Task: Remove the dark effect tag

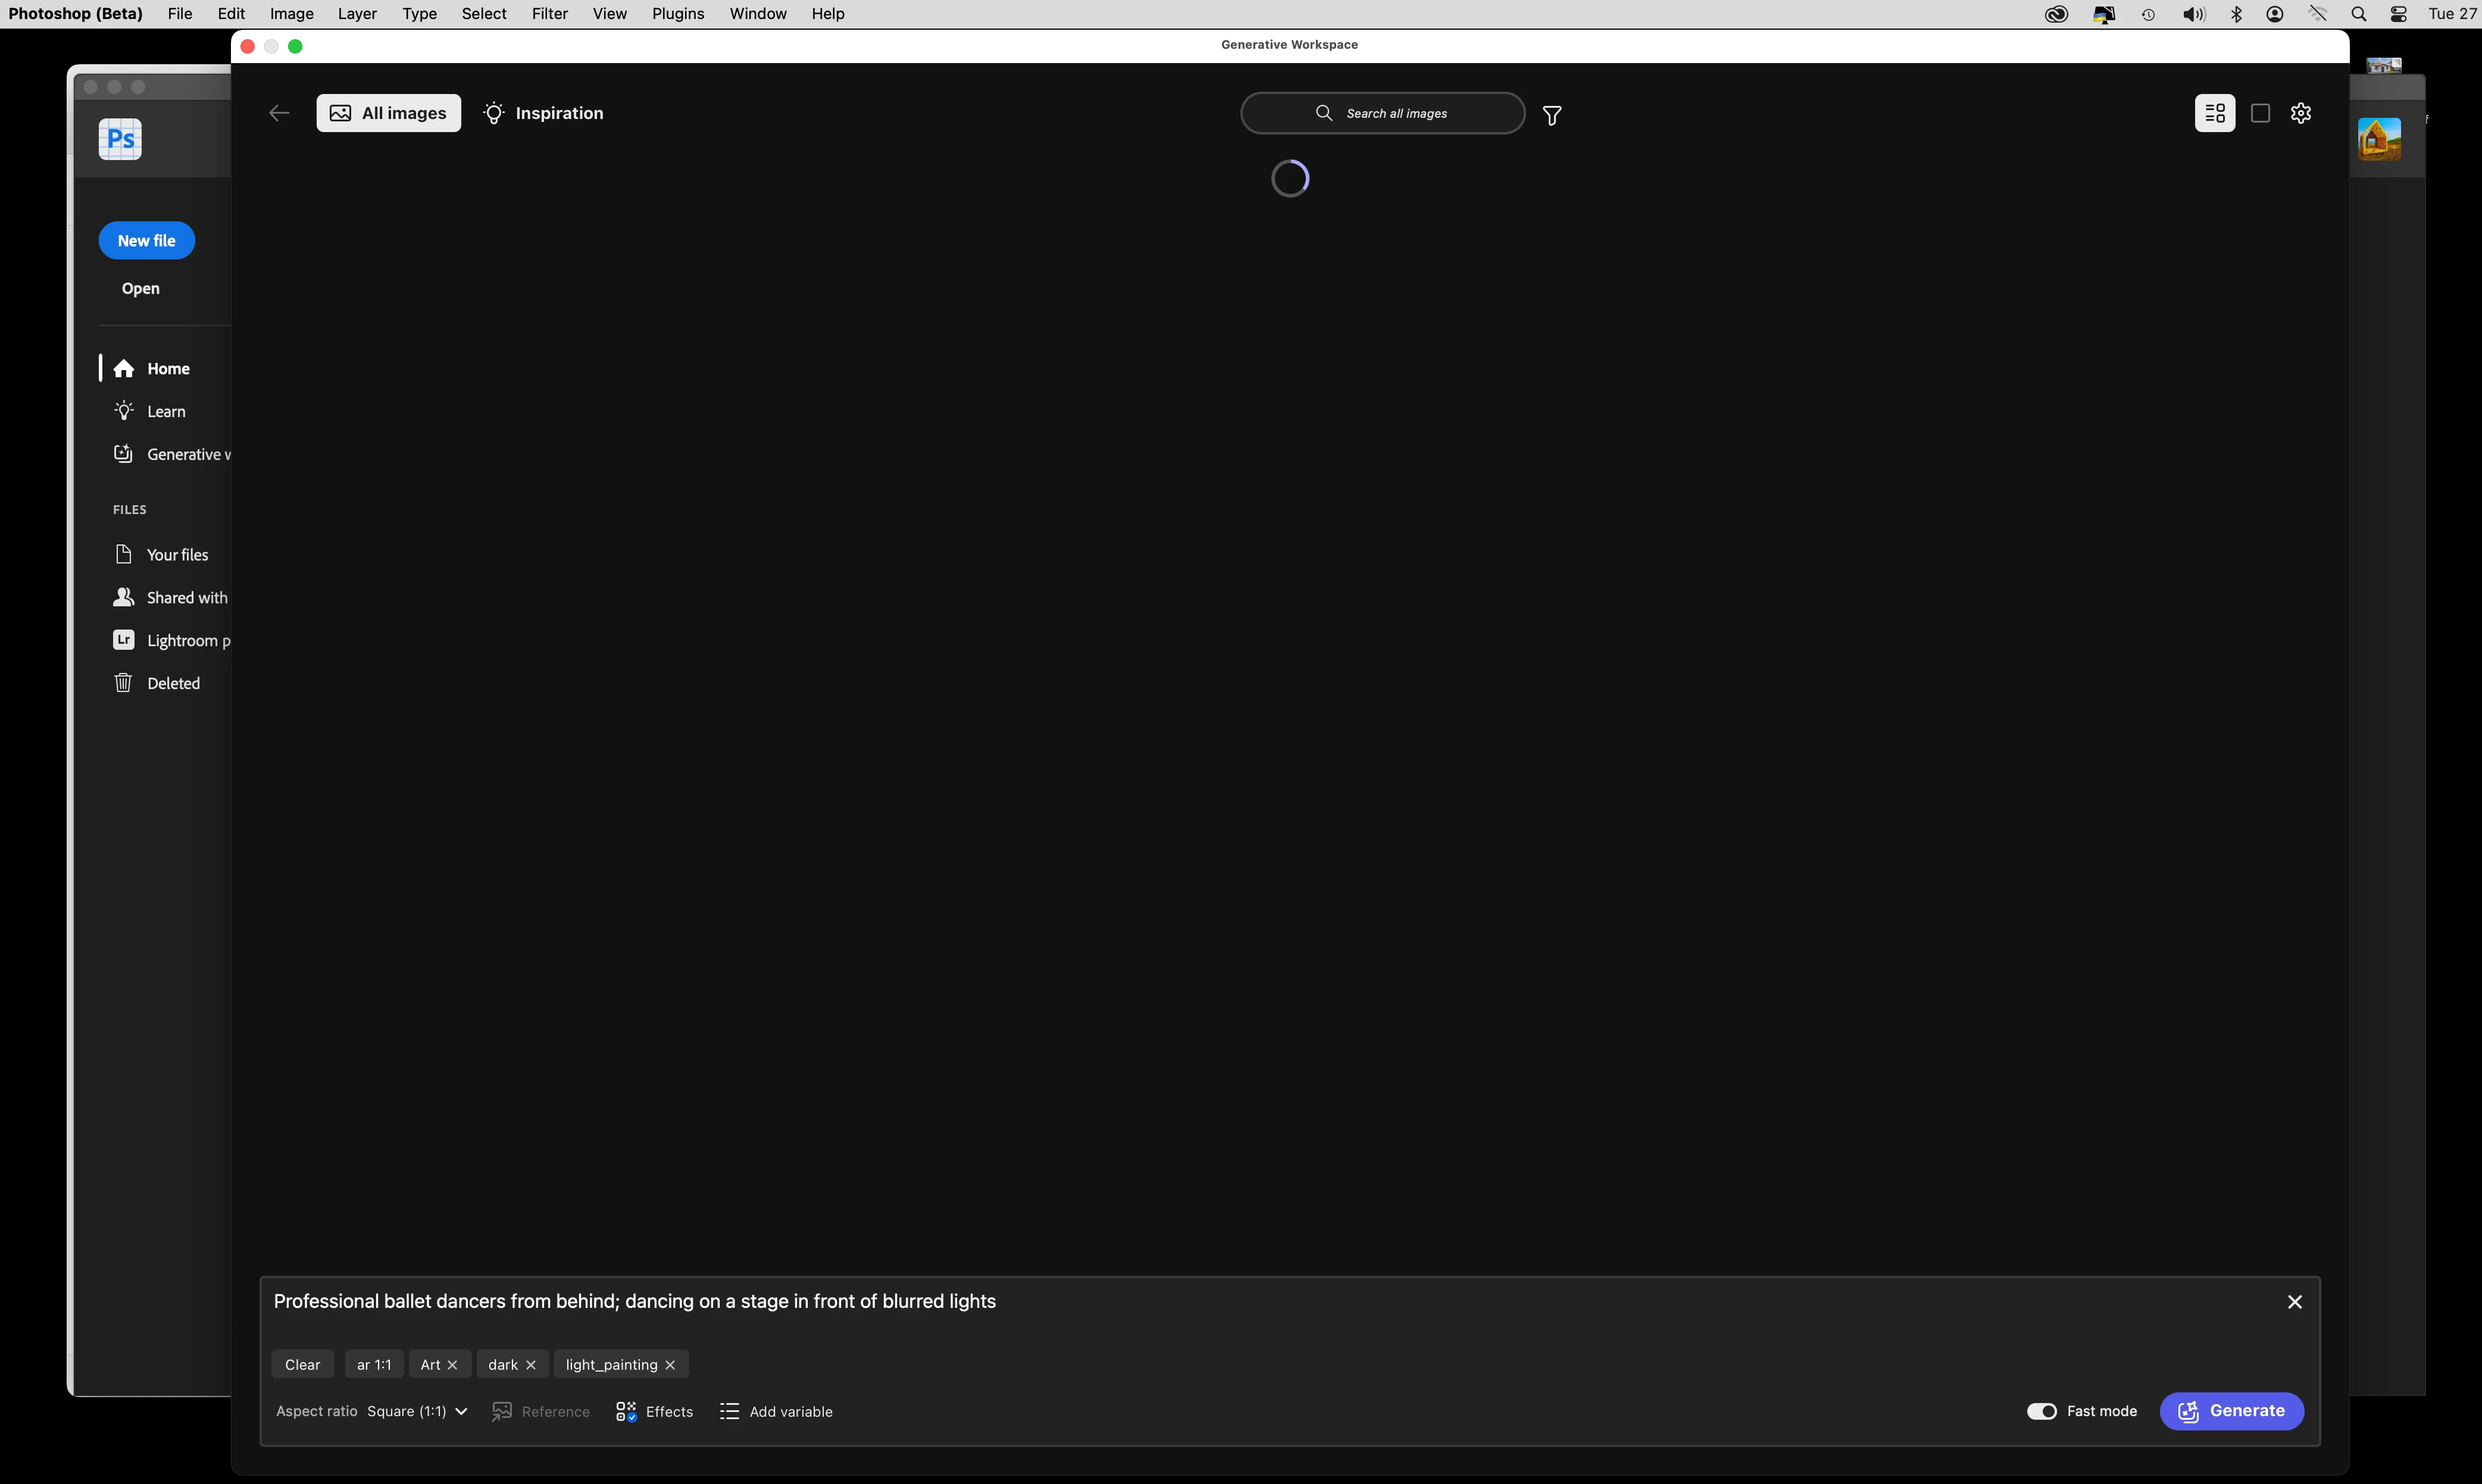Action: [x=531, y=1365]
